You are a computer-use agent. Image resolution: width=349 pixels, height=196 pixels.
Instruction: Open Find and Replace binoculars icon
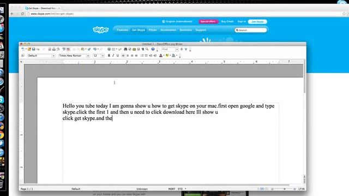click(x=125, y=49)
